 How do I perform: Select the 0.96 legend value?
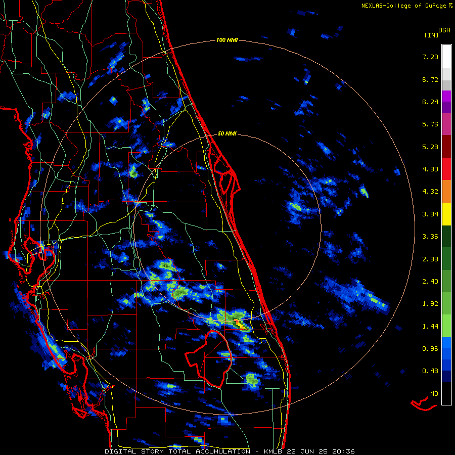click(430, 349)
